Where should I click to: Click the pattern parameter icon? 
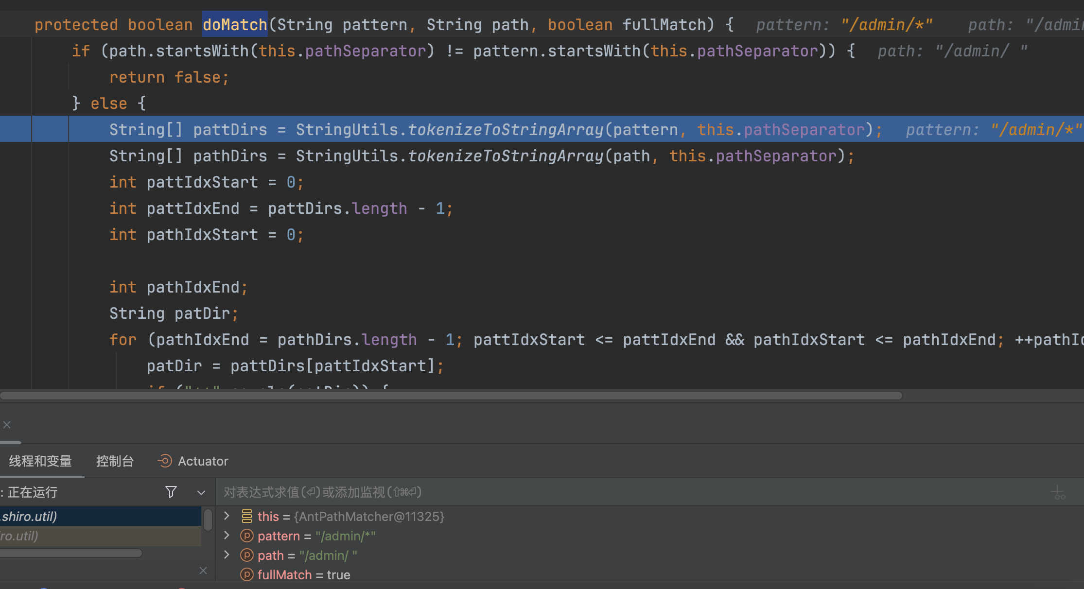246,536
